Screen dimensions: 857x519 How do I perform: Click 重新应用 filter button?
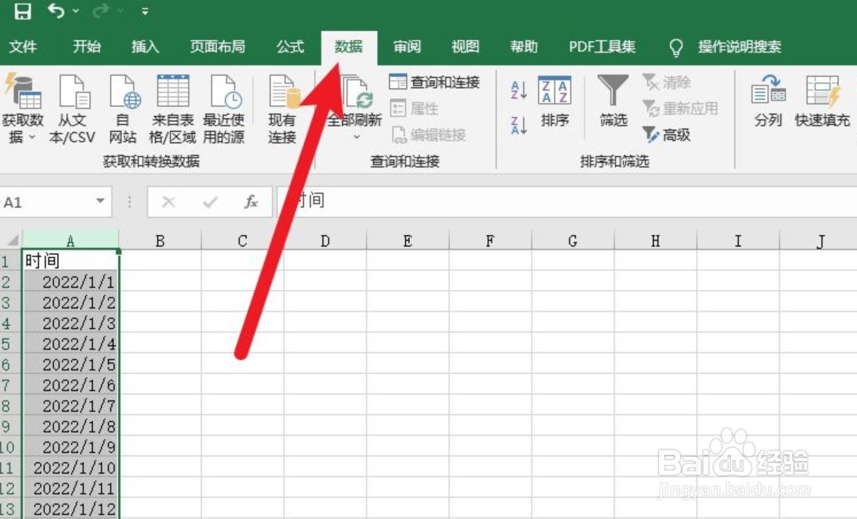click(x=680, y=108)
